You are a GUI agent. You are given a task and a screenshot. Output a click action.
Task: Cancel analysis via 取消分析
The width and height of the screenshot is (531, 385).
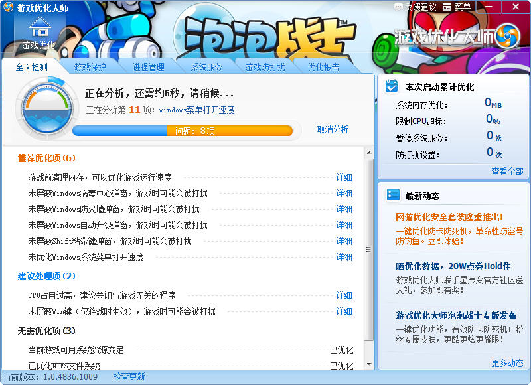coord(333,129)
